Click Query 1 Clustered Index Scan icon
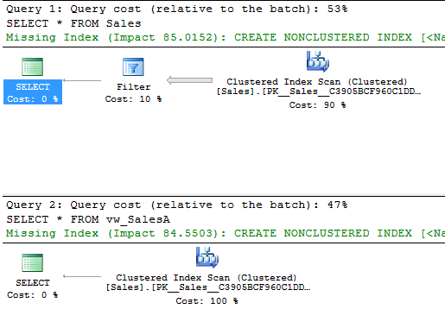The height and width of the screenshot is (328, 445). click(318, 61)
